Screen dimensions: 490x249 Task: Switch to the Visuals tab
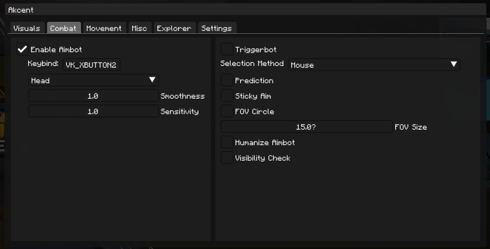(26, 28)
